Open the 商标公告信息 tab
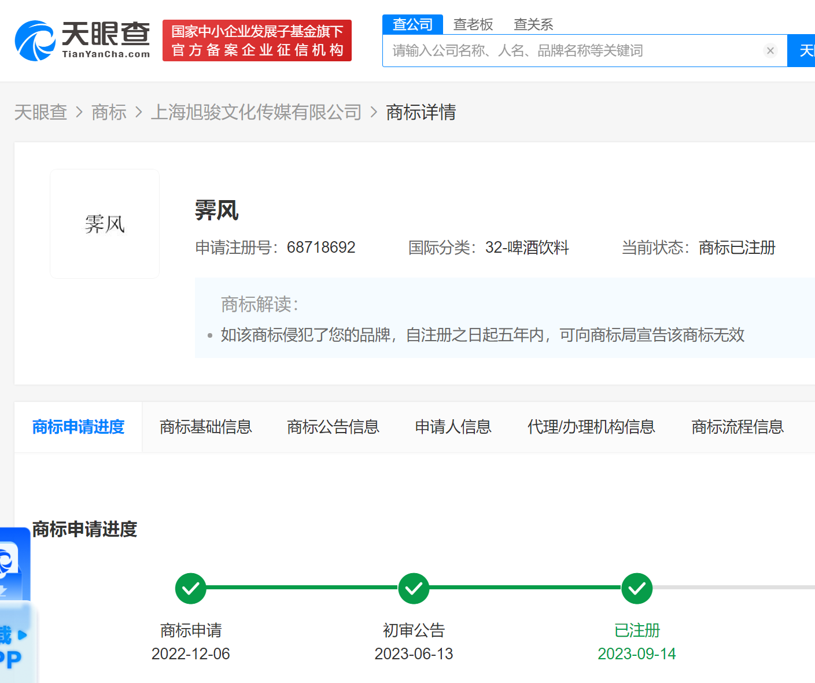 click(333, 427)
